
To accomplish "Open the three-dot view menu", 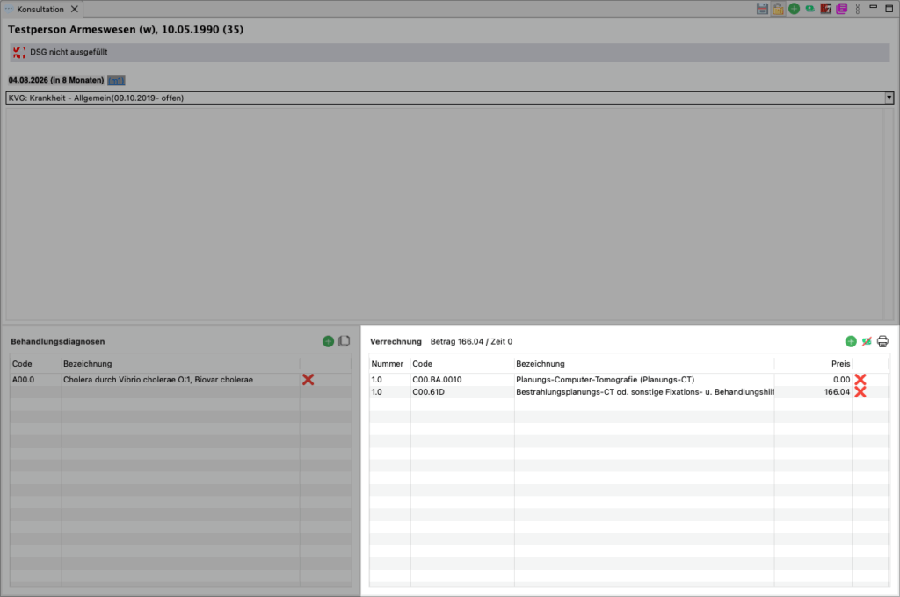I will pyautogui.click(x=857, y=9).
